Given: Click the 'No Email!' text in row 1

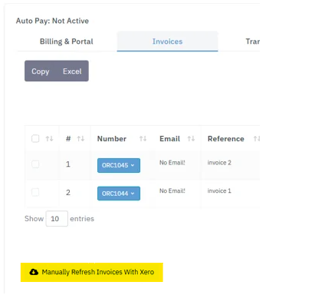Looking at the screenshot, I should point(172,163).
